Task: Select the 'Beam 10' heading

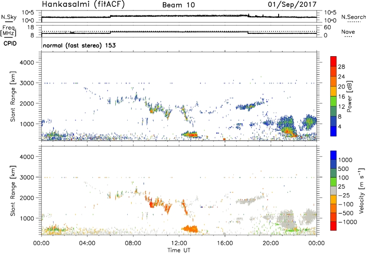Action: pos(178,5)
